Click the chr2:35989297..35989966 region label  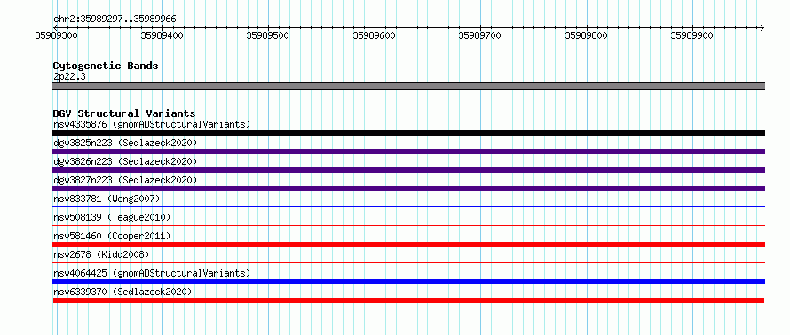115,19
